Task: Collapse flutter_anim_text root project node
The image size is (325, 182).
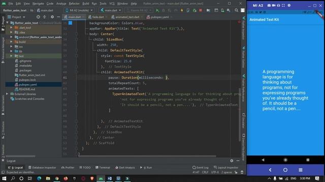Action: pyautogui.click(x=8, y=23)
